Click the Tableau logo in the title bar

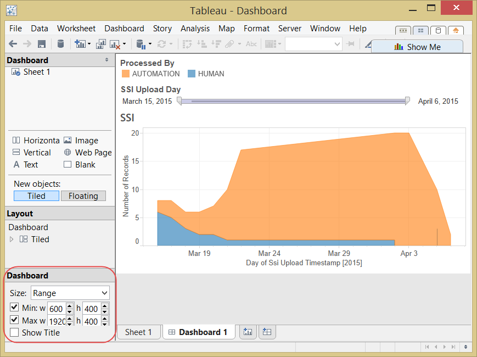coord(12,10)
